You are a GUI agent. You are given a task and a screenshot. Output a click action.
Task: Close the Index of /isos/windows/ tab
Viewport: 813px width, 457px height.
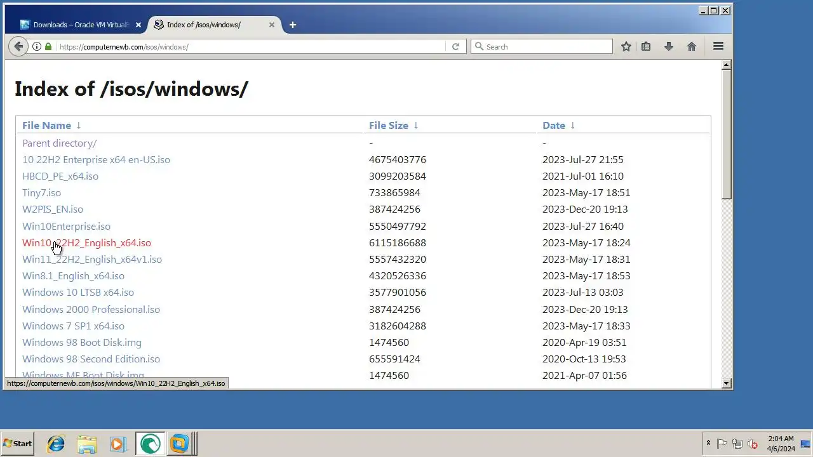pyautogui.click(x=272, y=25)
